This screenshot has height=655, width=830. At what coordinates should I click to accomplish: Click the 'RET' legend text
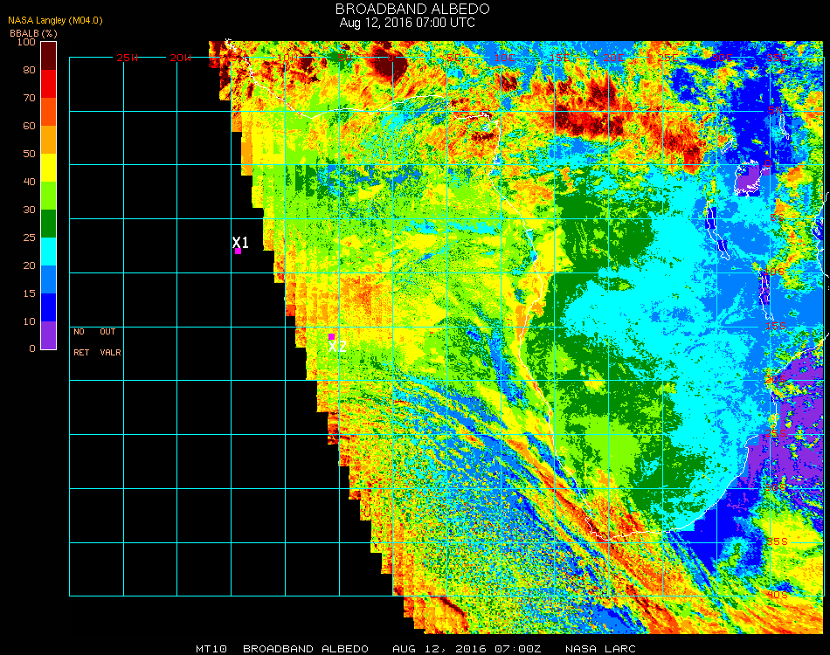tap(81, 352)
